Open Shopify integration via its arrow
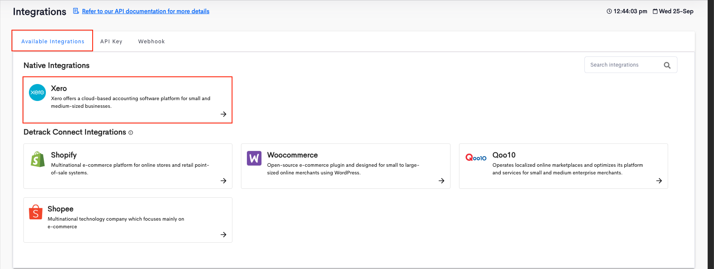Viewport: 714px width, 269px height. [x=224, y=181]
